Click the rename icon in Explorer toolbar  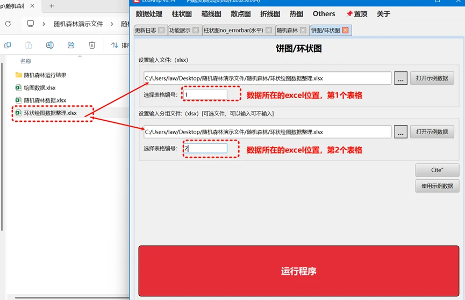(x=49, y=46)
